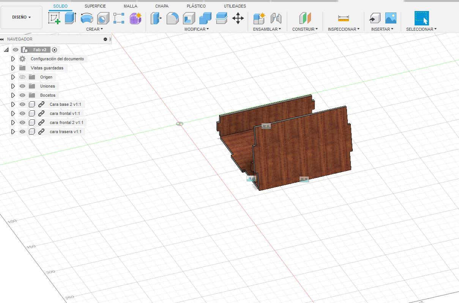
Task: Collapse the Fab v2 root tree node
Action: pos(6,50)
